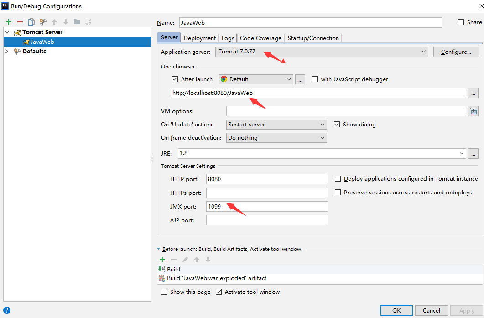The height and width of the screenshot is (318, 484).
Task: Open the On frame deactivation Do nothing dropdown
Action: pos(276,138)
